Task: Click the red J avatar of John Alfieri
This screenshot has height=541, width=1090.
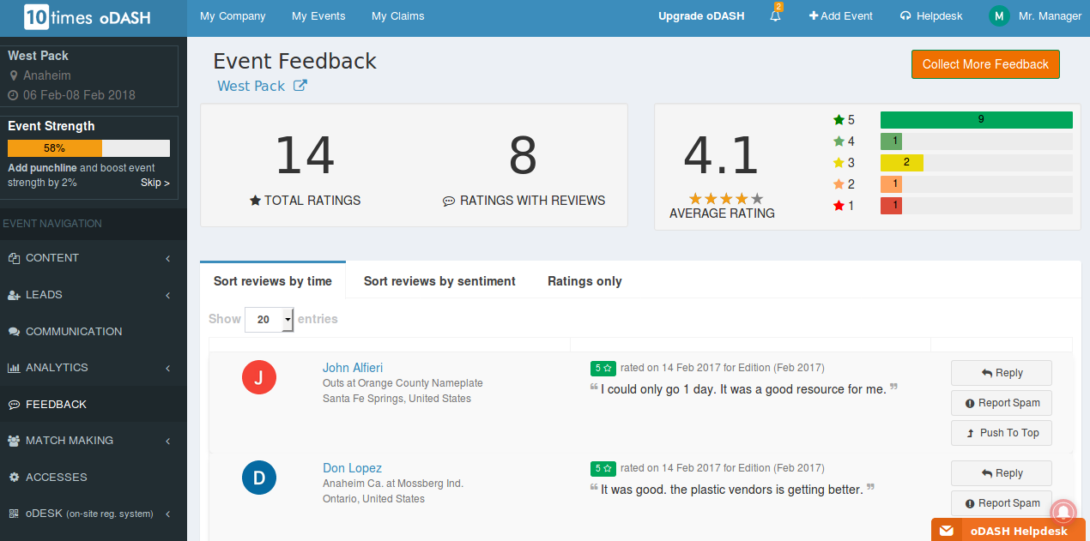Action: tap(259, 377)
